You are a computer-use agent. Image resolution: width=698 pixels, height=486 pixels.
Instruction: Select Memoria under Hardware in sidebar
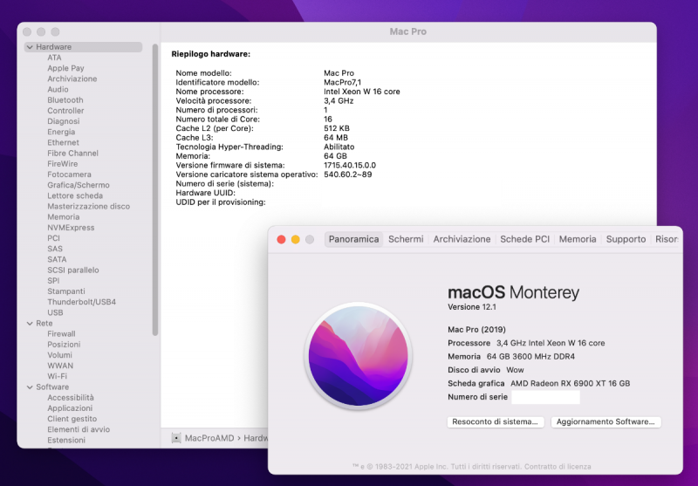click(x=63, y=216)
